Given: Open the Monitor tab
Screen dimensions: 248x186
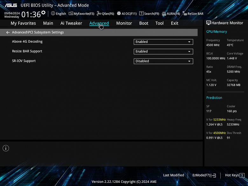Looking at the screenshot, I should 124,23.
